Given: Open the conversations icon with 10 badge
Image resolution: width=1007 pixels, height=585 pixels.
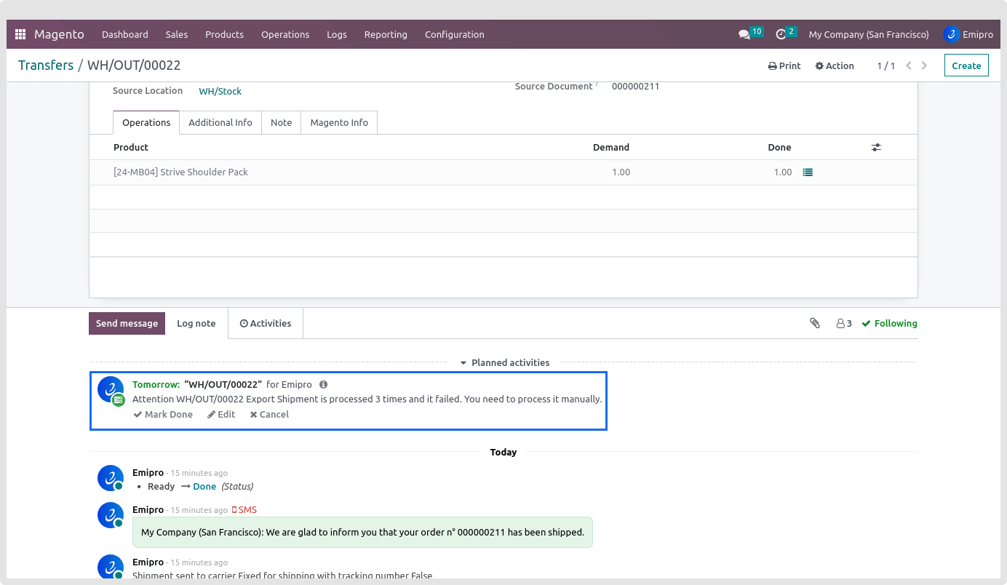Looking at the screenshot, I should 744,34.
